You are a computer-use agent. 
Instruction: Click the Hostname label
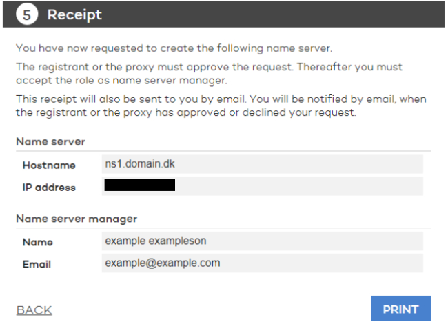49,165
